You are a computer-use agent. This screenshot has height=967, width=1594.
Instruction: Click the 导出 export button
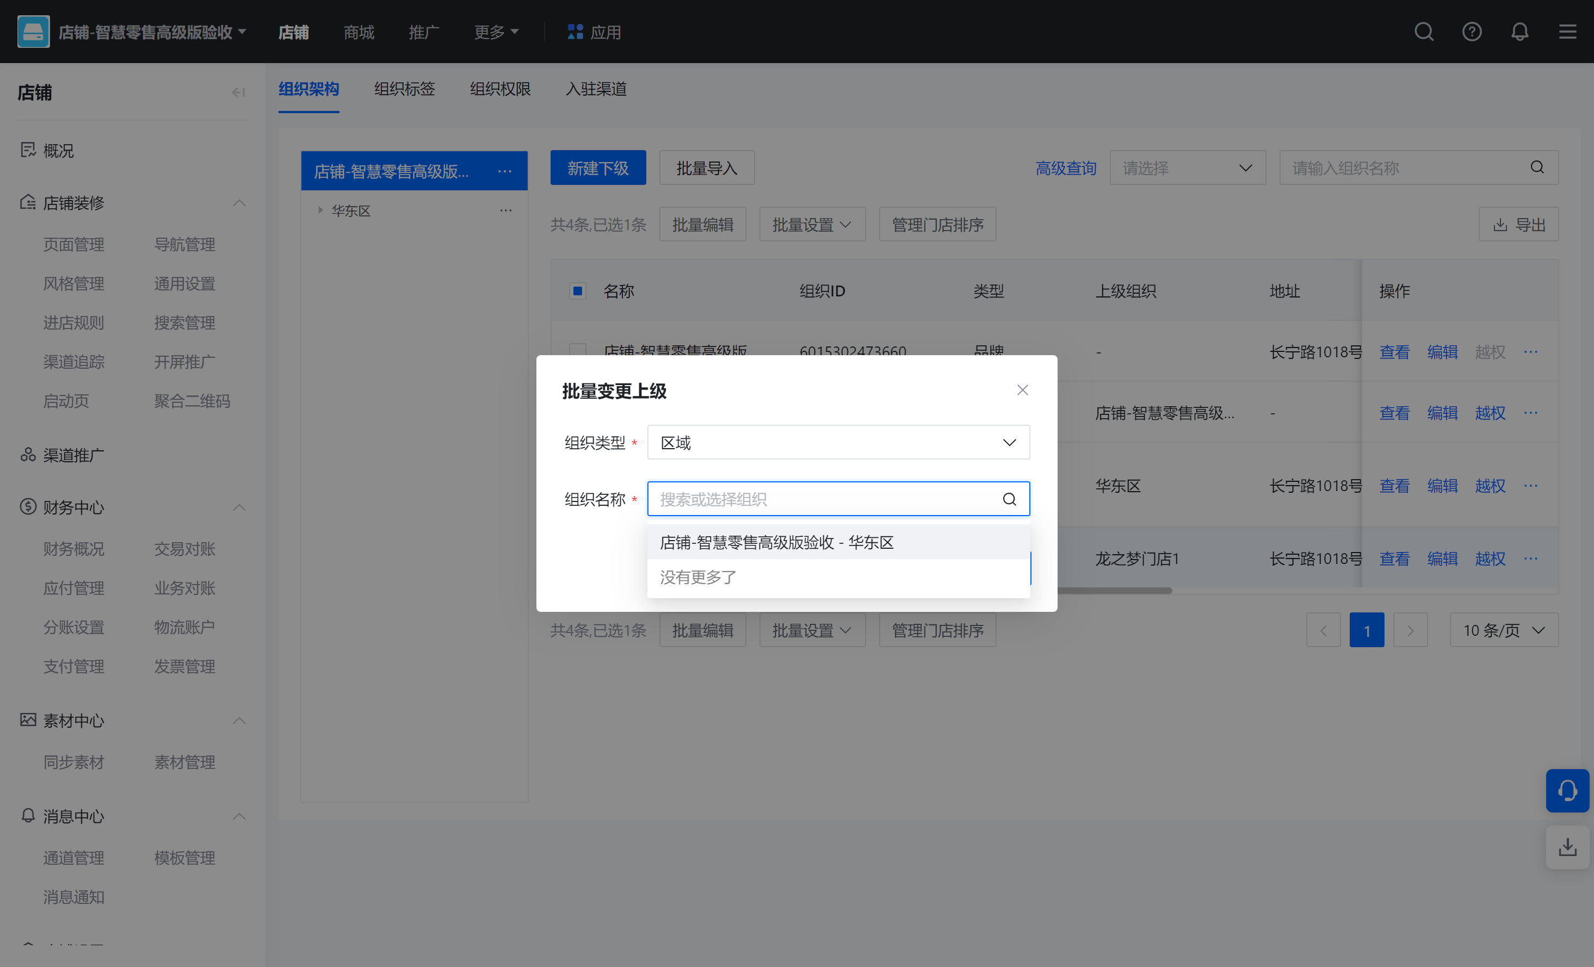(1518, 225)
